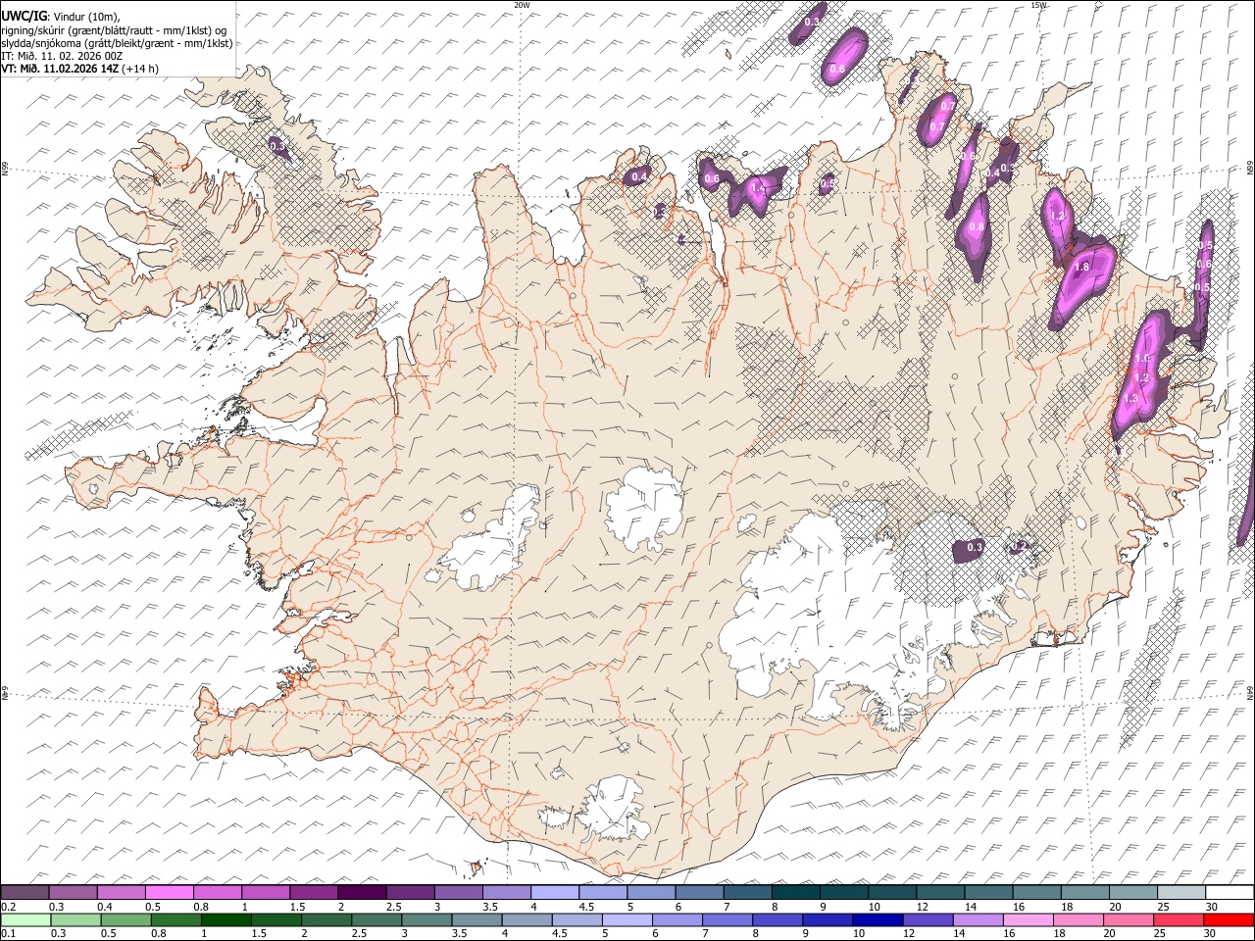Click the 2.5 grey-green swatch in the lower legend
Image resolution: width=1255 pixels, height=941 pixels.
point(376,919)
